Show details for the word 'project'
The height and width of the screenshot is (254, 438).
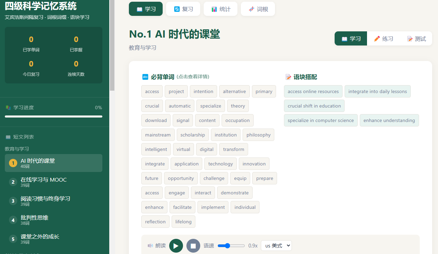(176, 91)
